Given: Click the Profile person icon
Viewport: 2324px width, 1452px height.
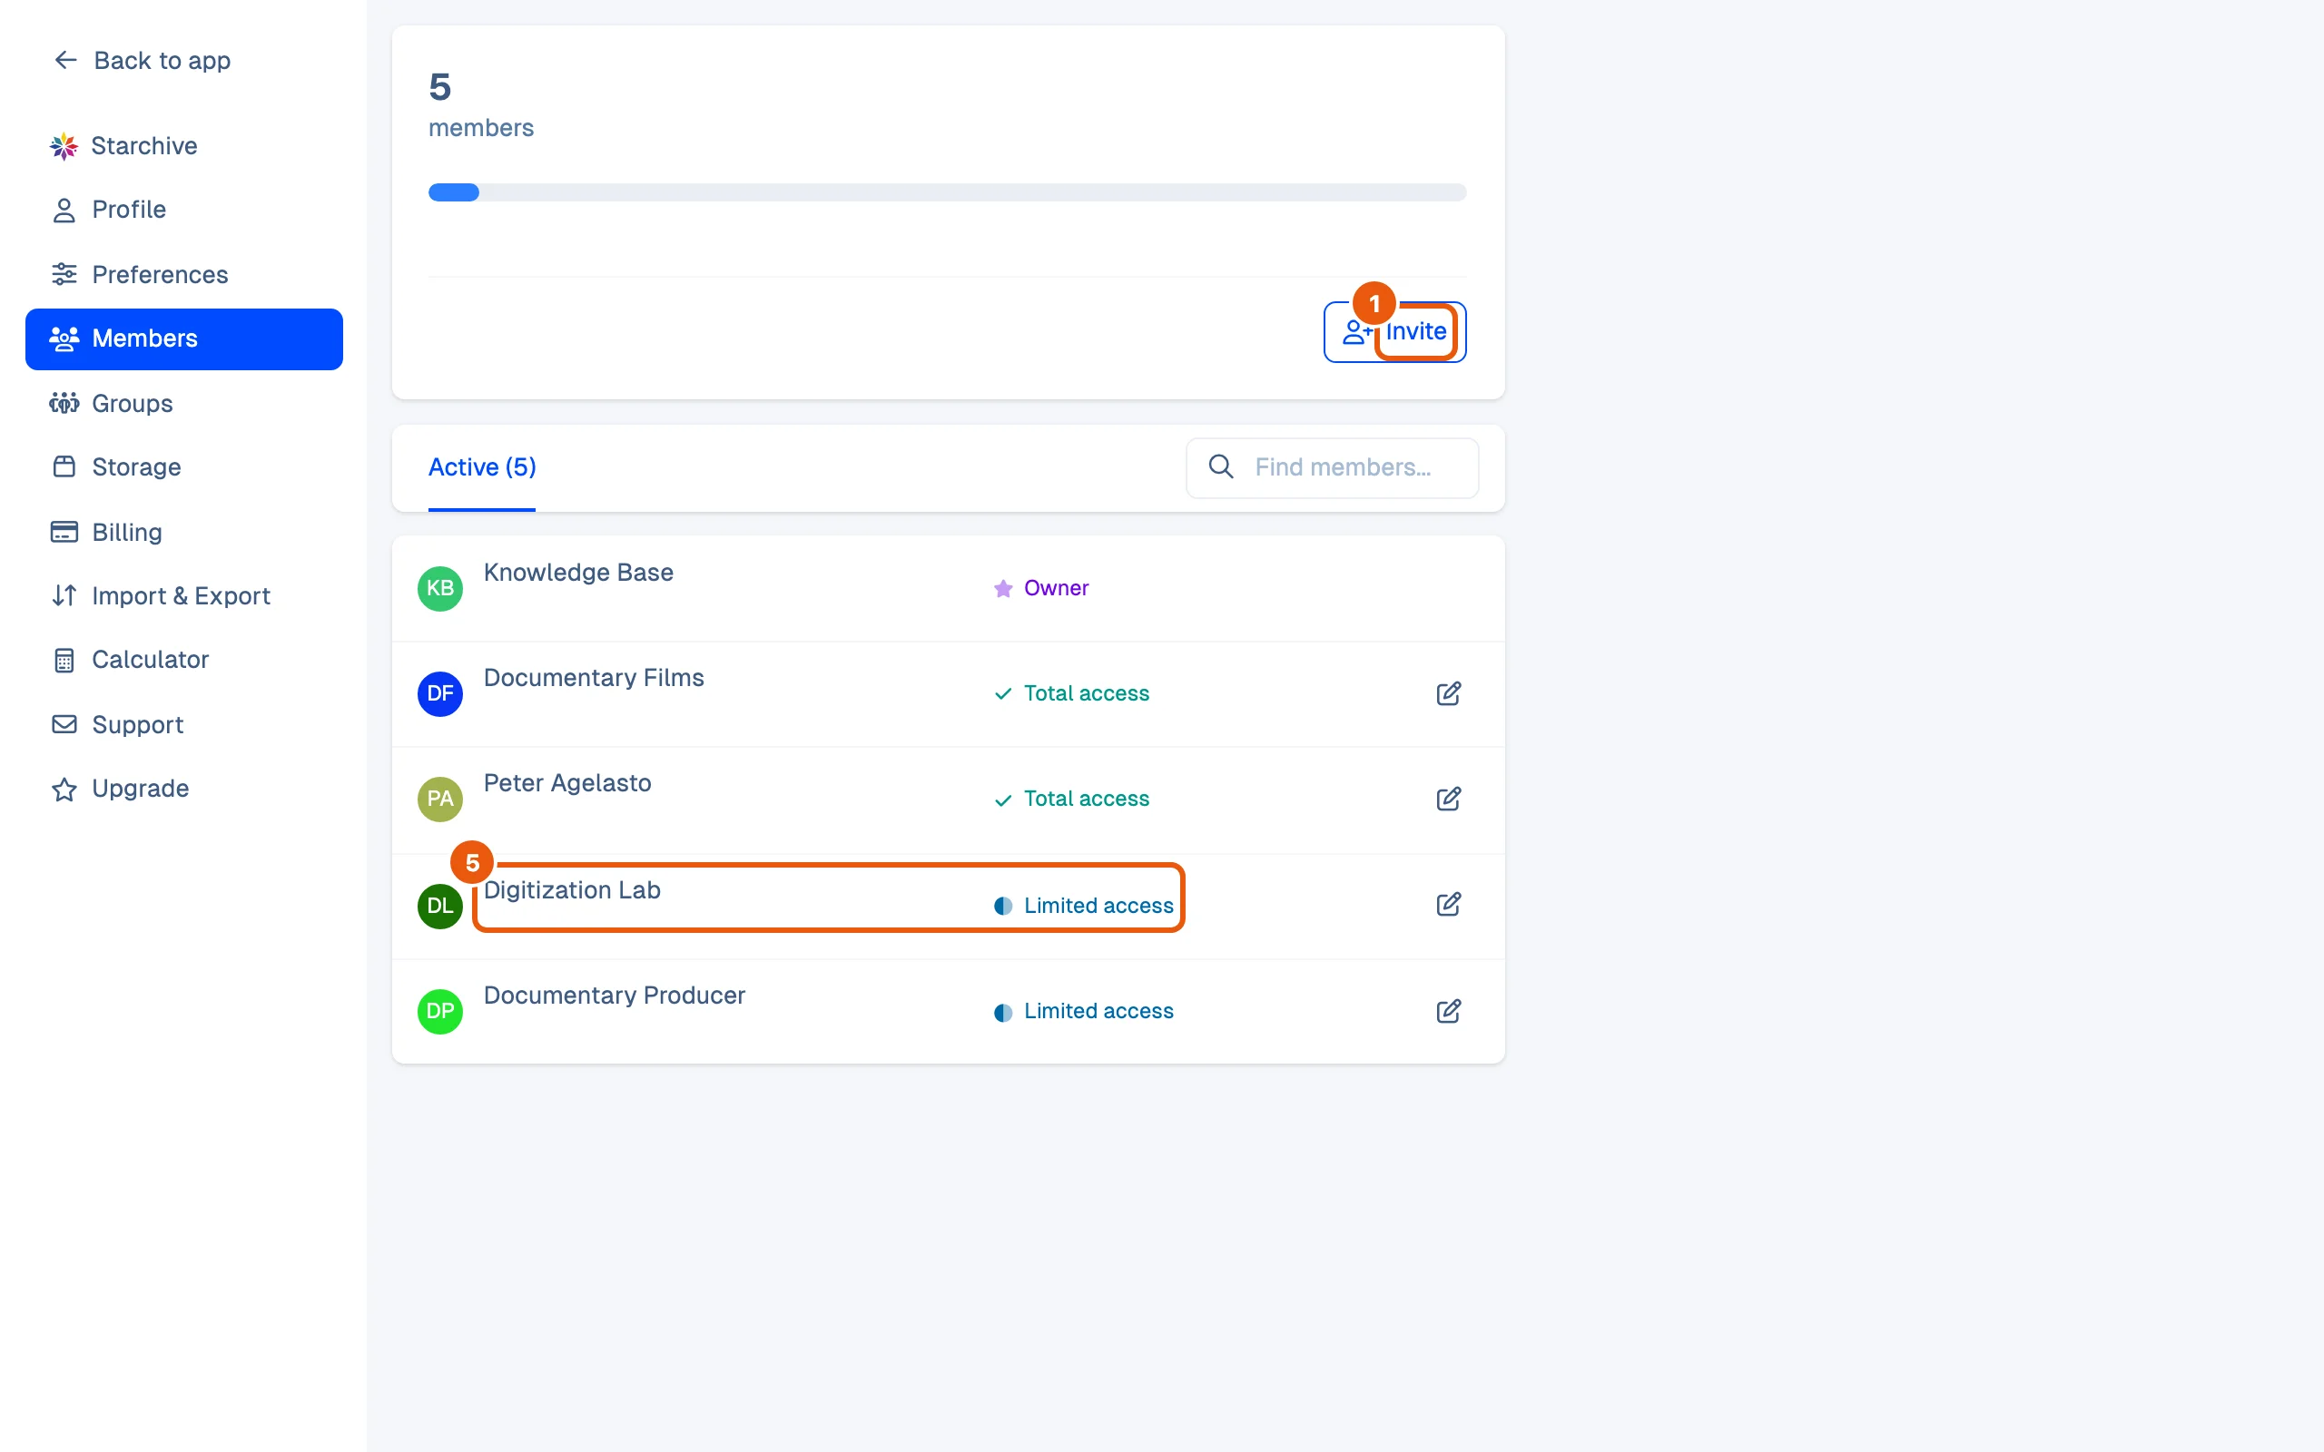Looking at the screenshot, I should tap(64, 211).
